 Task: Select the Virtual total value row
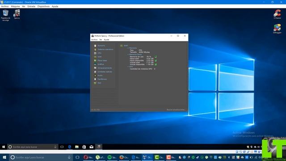coord(142,63)
